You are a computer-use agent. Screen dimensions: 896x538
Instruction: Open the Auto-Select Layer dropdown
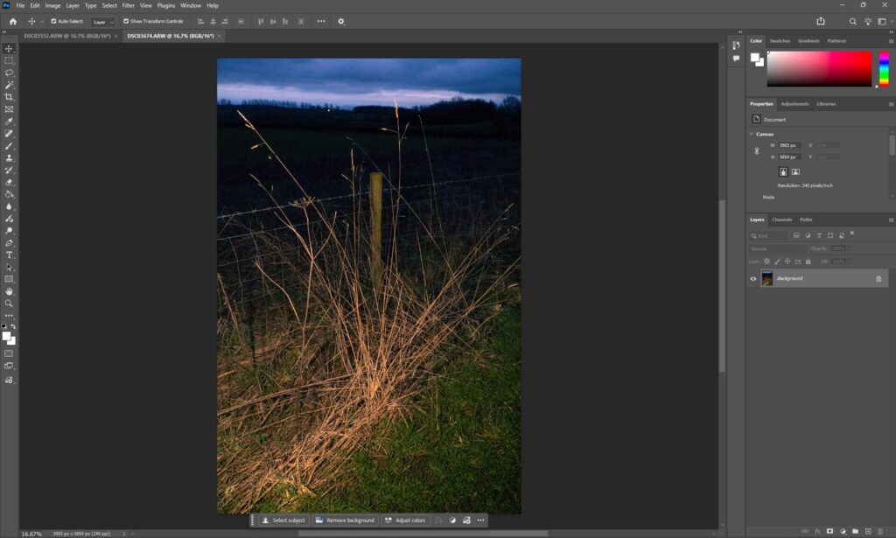pos(104,21)
